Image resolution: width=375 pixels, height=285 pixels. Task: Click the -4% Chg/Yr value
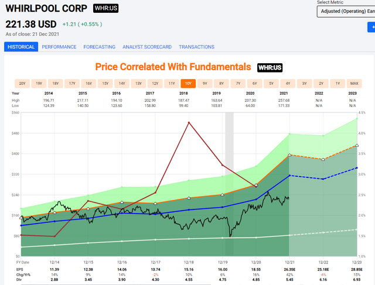(323, 274)
